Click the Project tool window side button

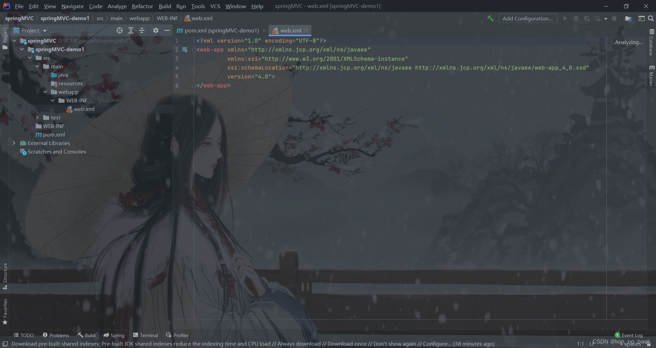pos(5,38)
